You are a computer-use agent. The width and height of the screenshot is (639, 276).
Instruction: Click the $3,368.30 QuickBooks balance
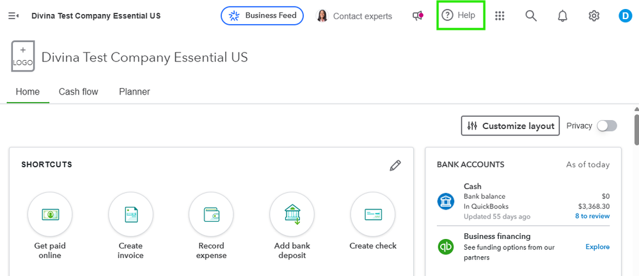tap(594, 206)
